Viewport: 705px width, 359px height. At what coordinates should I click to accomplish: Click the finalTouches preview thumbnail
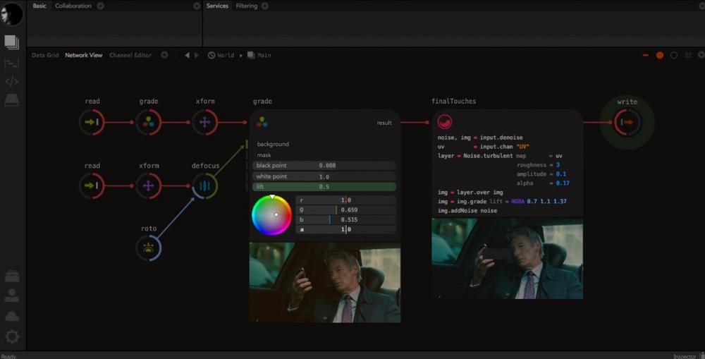(507, 259)
